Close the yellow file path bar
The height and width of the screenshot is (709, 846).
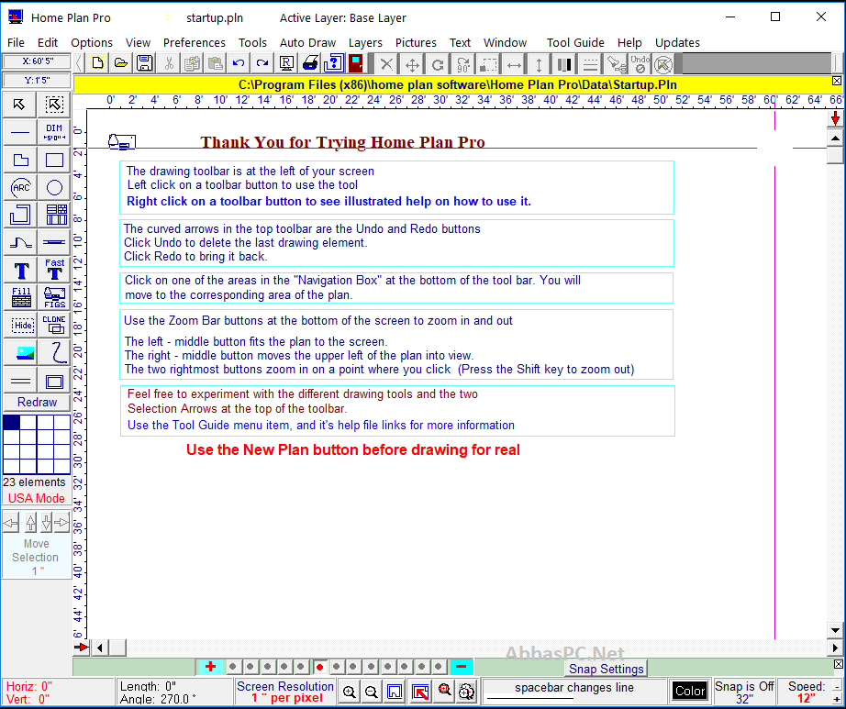pos(836,81)
